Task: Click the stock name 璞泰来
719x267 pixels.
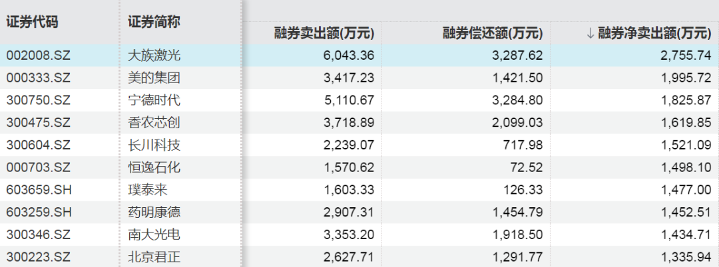Action: (x=148, y=190)
